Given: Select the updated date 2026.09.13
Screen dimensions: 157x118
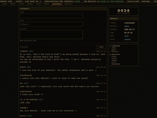Looking at the screenshot, I should [129, 29].
